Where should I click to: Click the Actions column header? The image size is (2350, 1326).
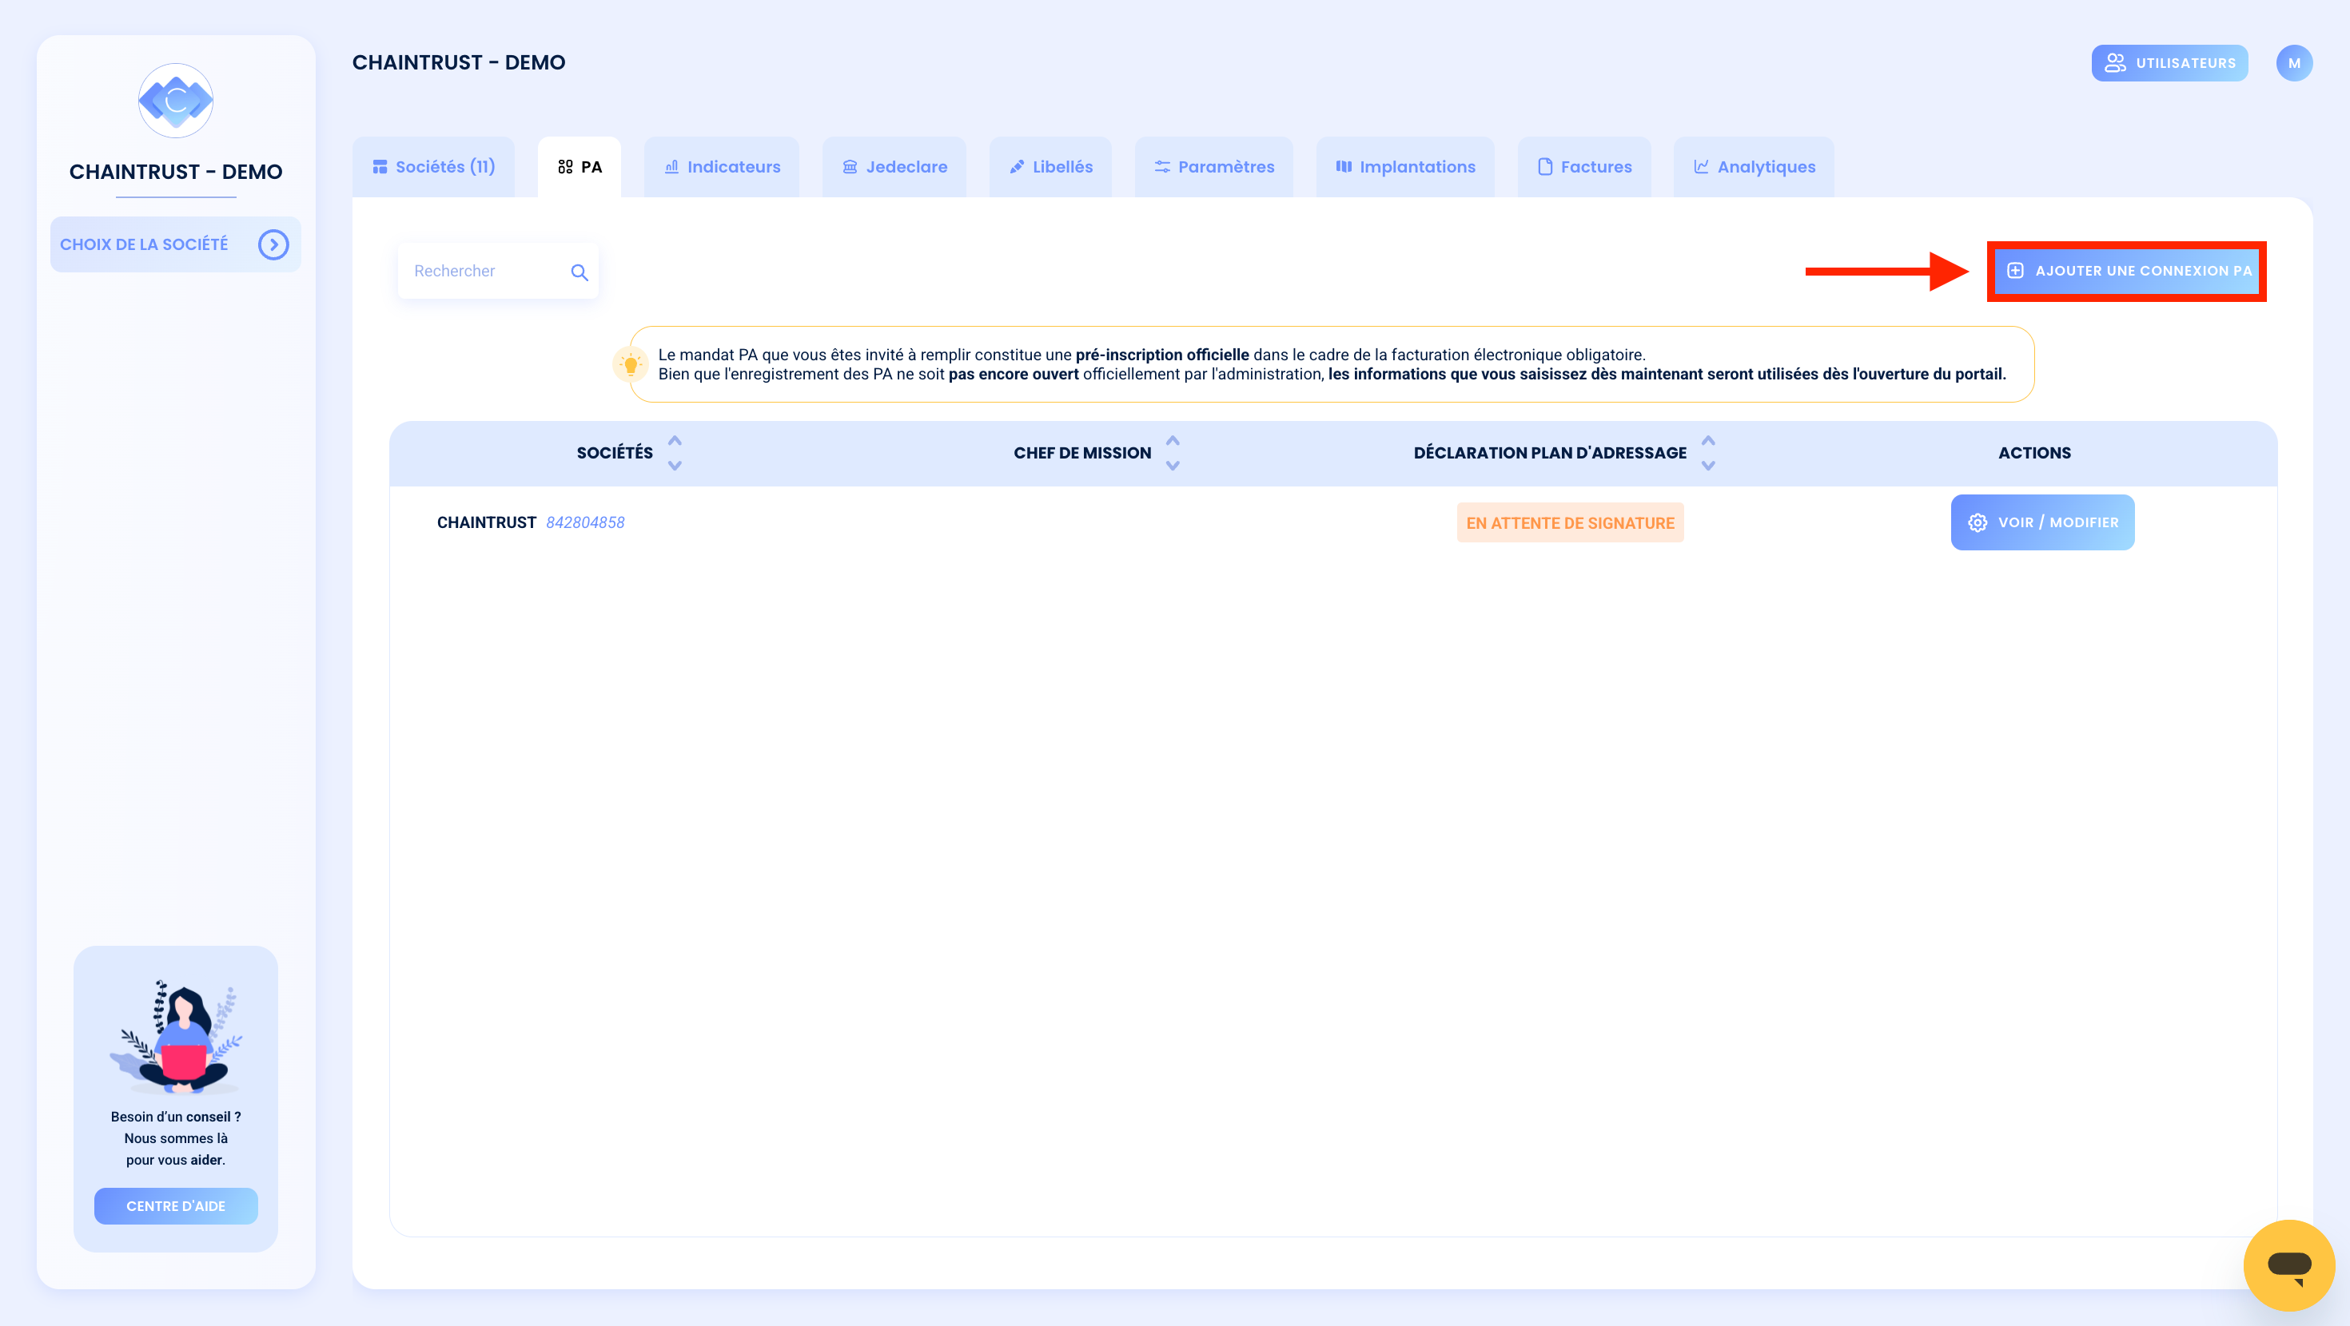[2034, 453]
